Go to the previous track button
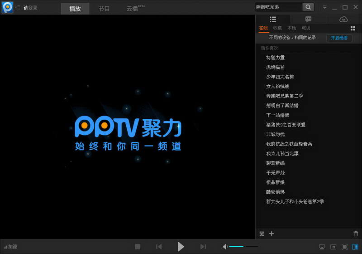The image size is (362, 254). [159, 247]
